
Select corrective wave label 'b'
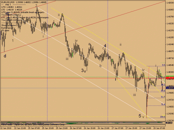click(101, 66)
